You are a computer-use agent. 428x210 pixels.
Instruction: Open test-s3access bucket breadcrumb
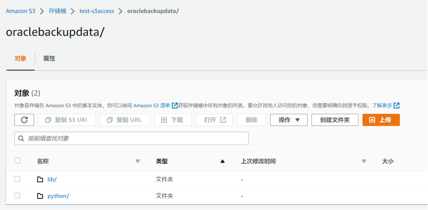click(96, 11)
